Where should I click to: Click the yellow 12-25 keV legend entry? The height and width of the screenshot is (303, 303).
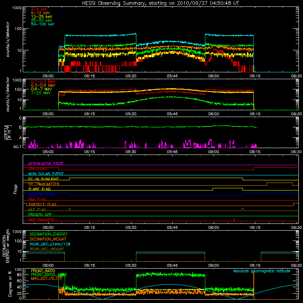click(42, 17)
